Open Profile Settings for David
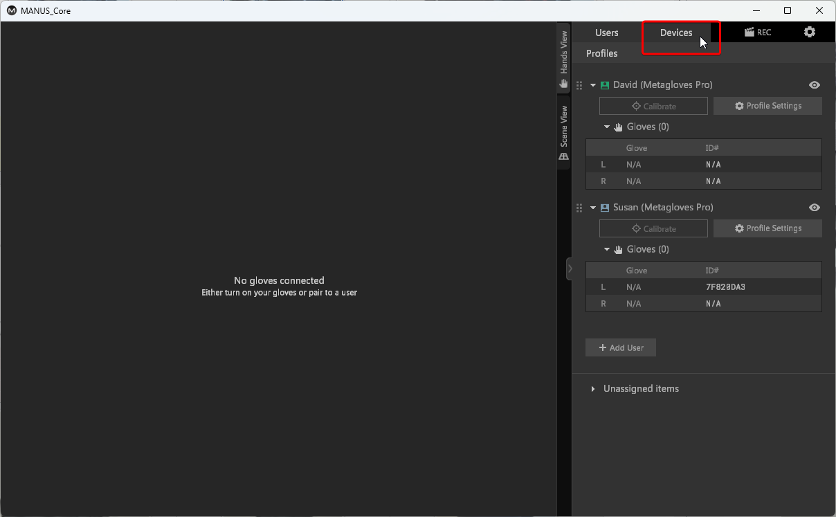The height and width of the screenshot is (517, 836). [x=767, y=106]
